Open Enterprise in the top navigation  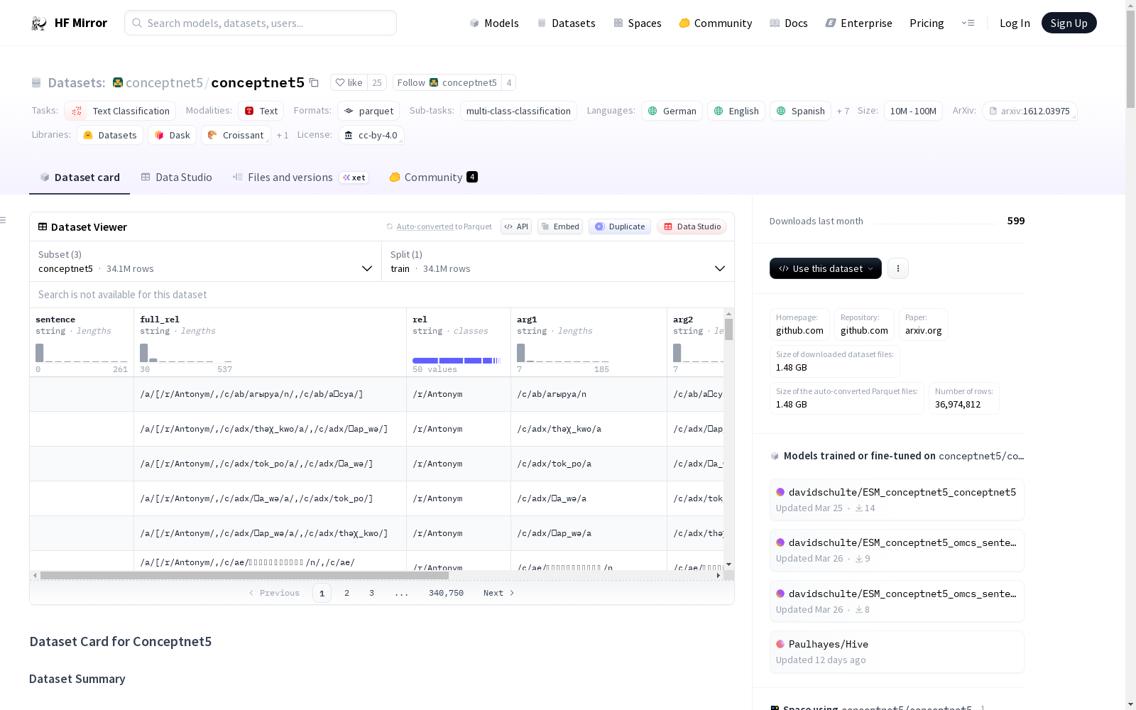click(859, 23)
